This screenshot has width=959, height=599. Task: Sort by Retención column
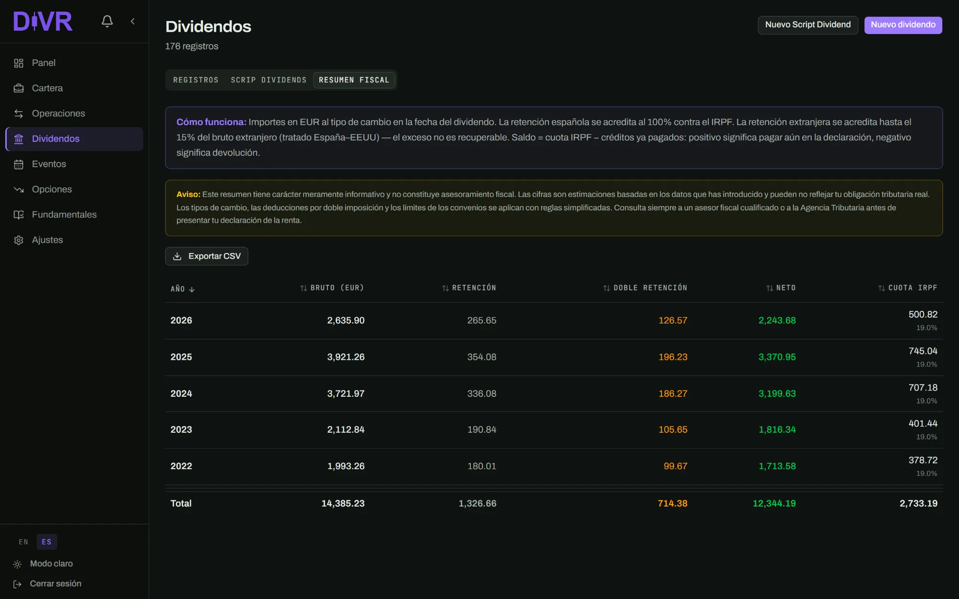pyautogui.click(x=469, y=288)
